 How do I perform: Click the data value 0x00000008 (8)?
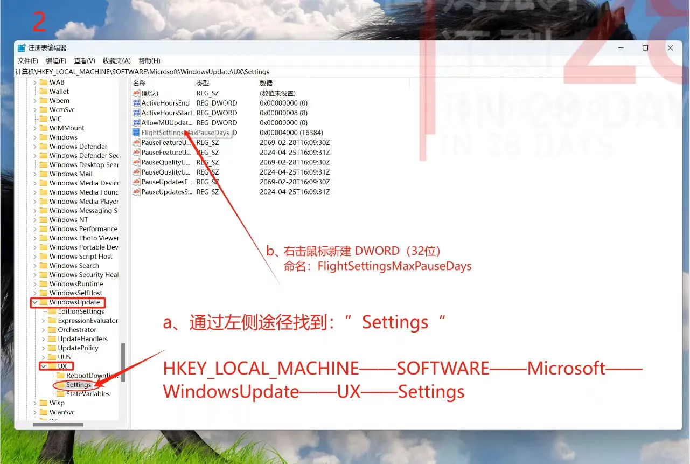(283, 113)
